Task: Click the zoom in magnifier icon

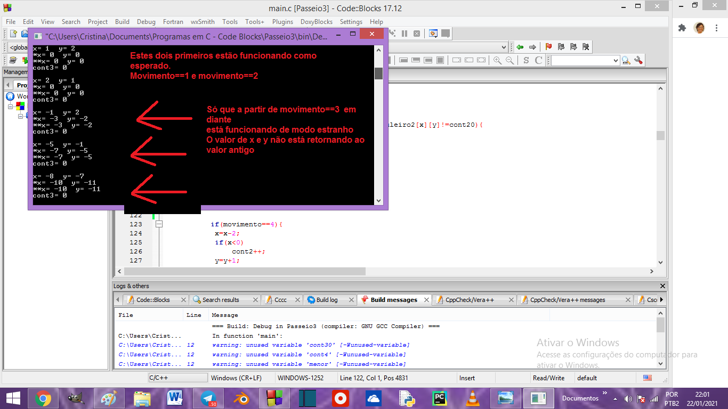Action: [498, 61]
